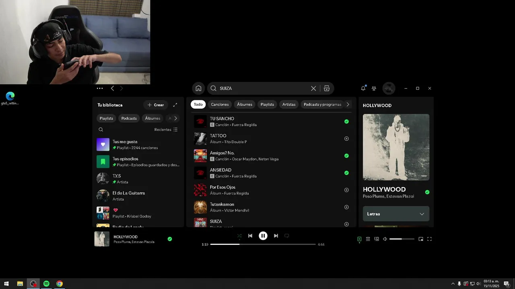This screenshot has width=515, height=289.
Task: Open El de La Guitarra artist
Action: [x=138, y=196]
